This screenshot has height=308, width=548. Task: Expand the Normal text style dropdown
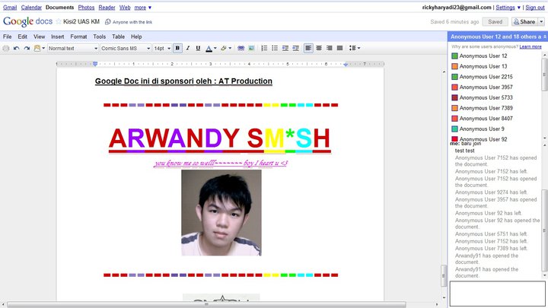pyautogui.click(x=72, y=48)
